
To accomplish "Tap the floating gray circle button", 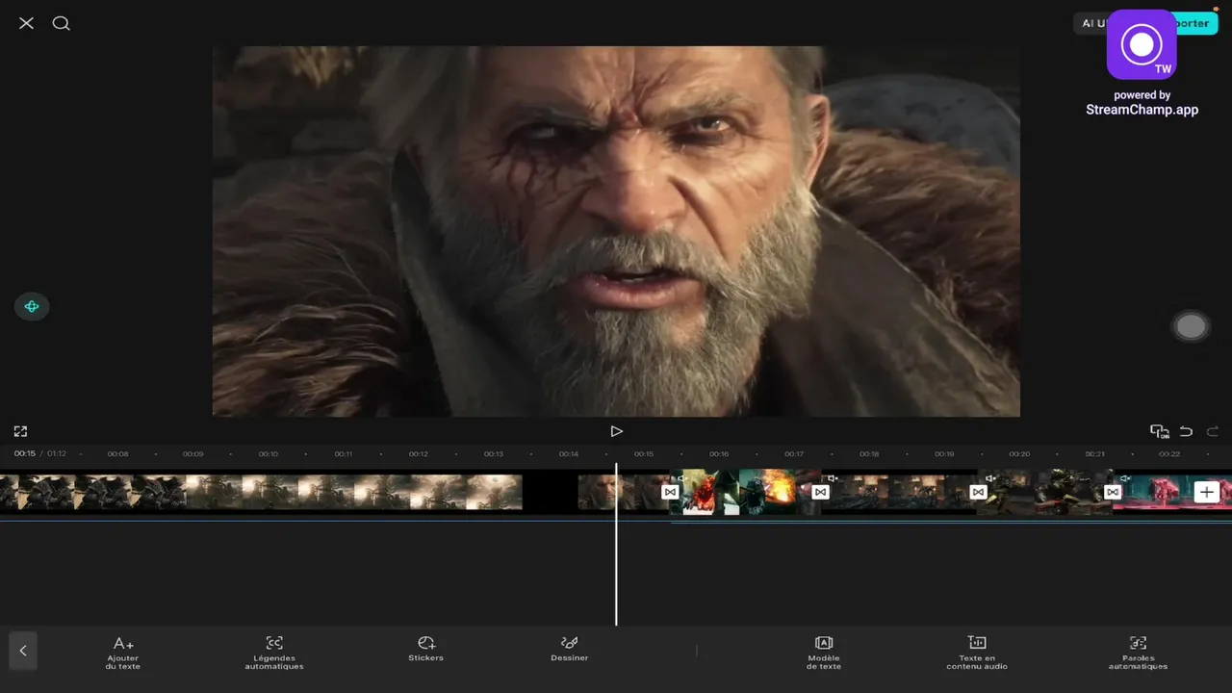I will pos(1191,326).
